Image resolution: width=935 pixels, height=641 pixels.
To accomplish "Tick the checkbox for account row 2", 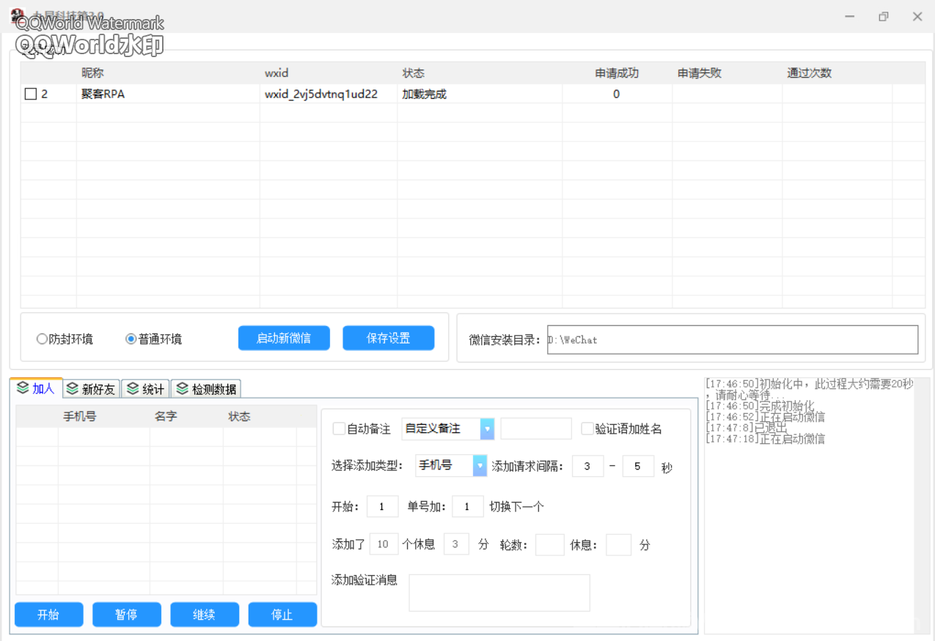I will 30,94.
